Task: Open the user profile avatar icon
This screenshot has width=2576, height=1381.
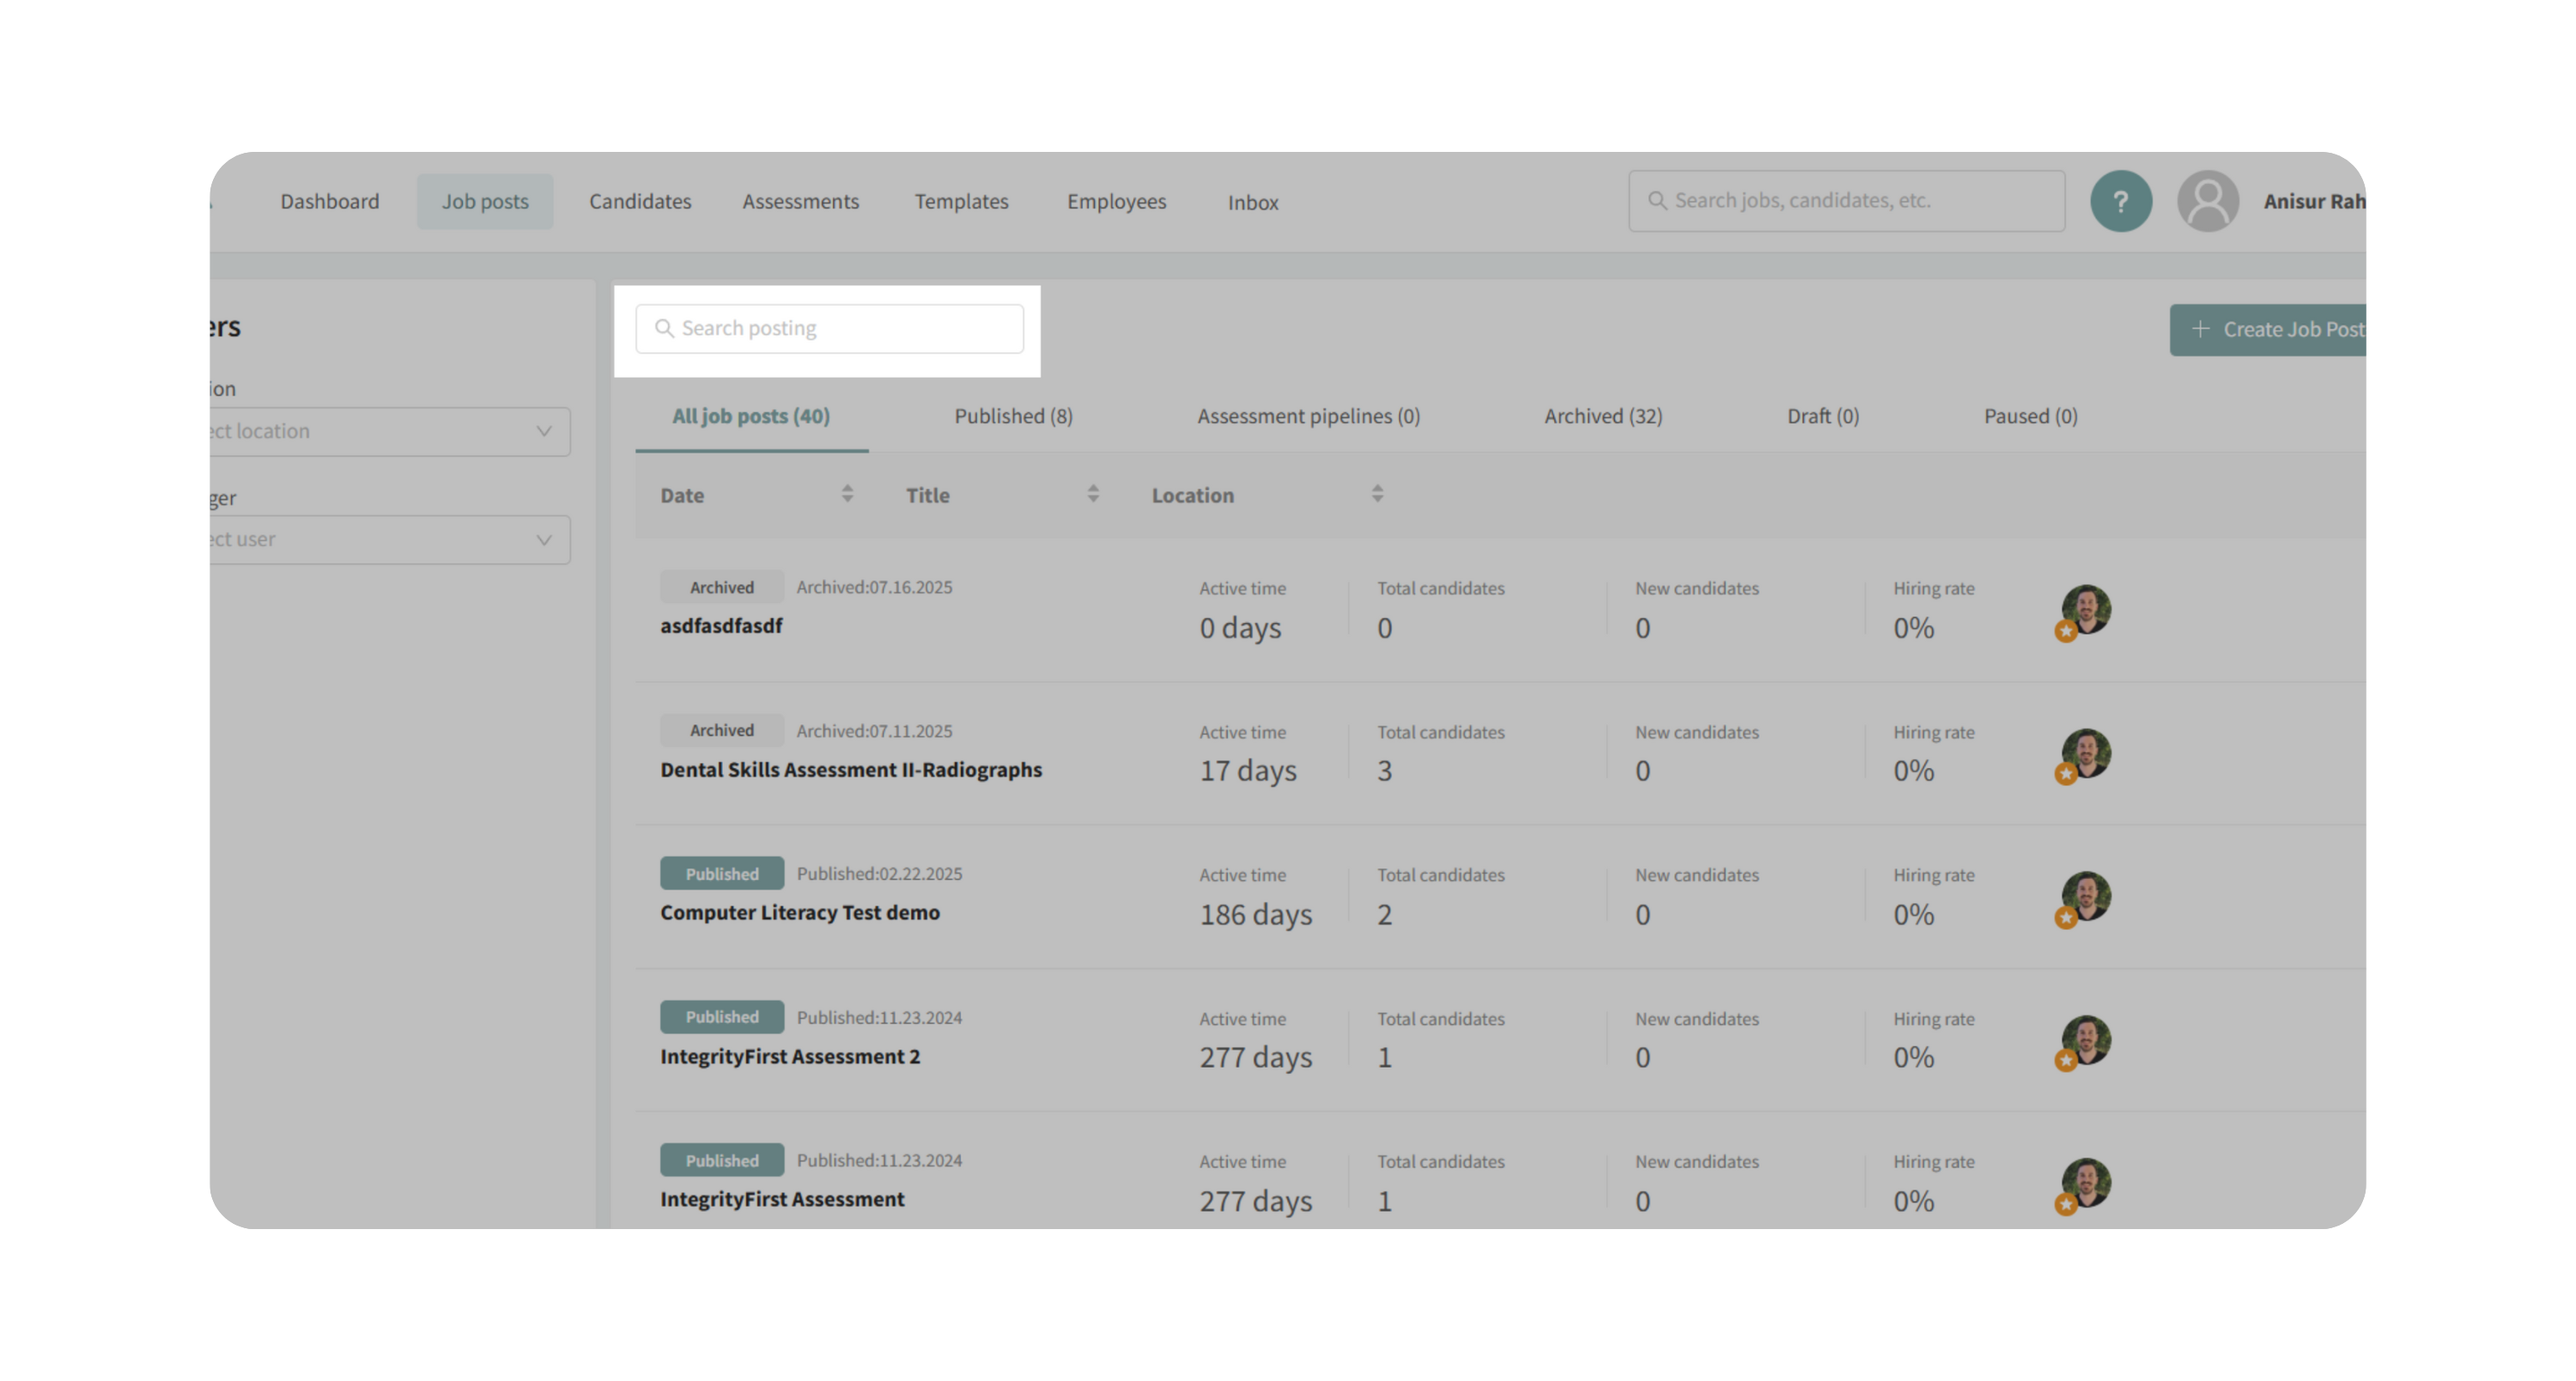Action: point(2207,202)
